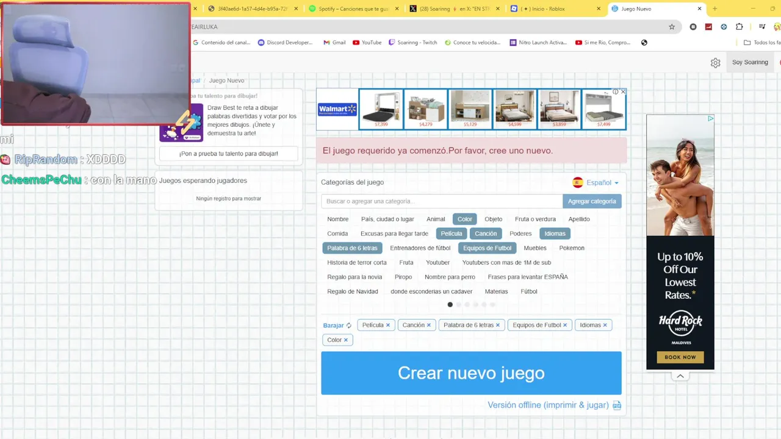Viewport: 781px width, 439px height.
Task: Click the Walmart logo in banner
Action: pos(337,109)
